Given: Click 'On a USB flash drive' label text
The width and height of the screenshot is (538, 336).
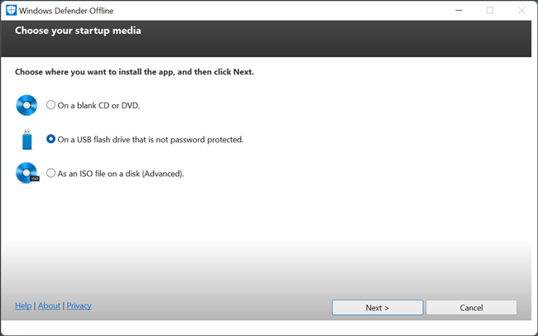Looking at the screenshot, I should tap(151, 140).
